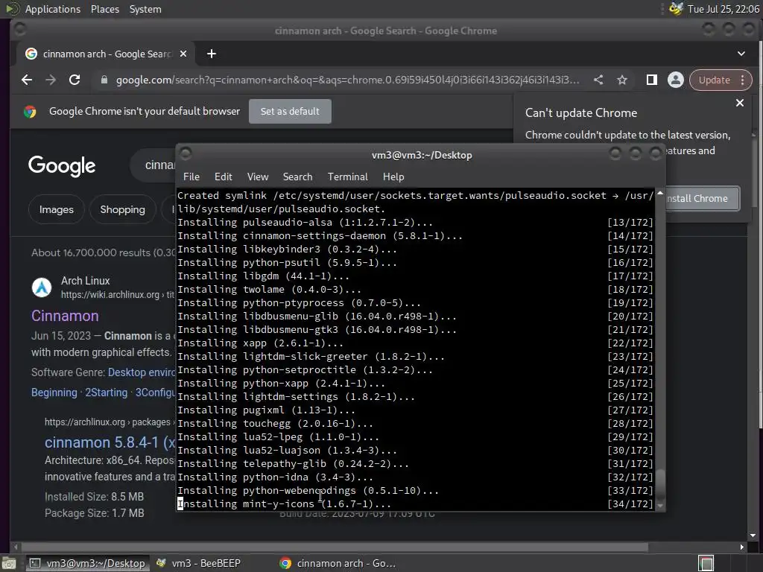
Task: Switch to cinnamon arch Chrome taskbar item
Action: coord(338,563)
